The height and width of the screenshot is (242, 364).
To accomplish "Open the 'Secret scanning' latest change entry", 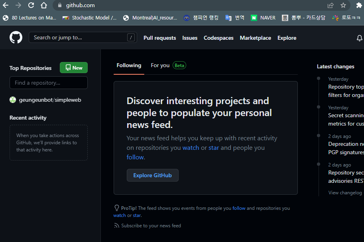I will point(346,119).
